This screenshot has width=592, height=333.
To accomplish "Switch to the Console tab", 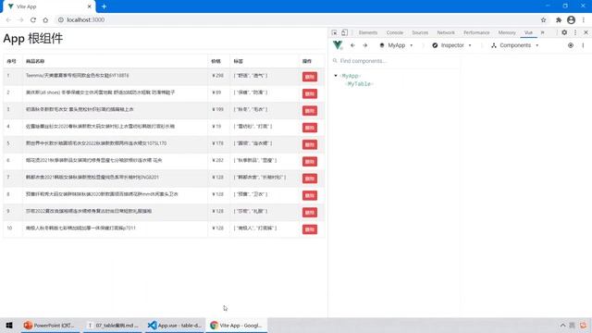I will click(x=395, y=33).
